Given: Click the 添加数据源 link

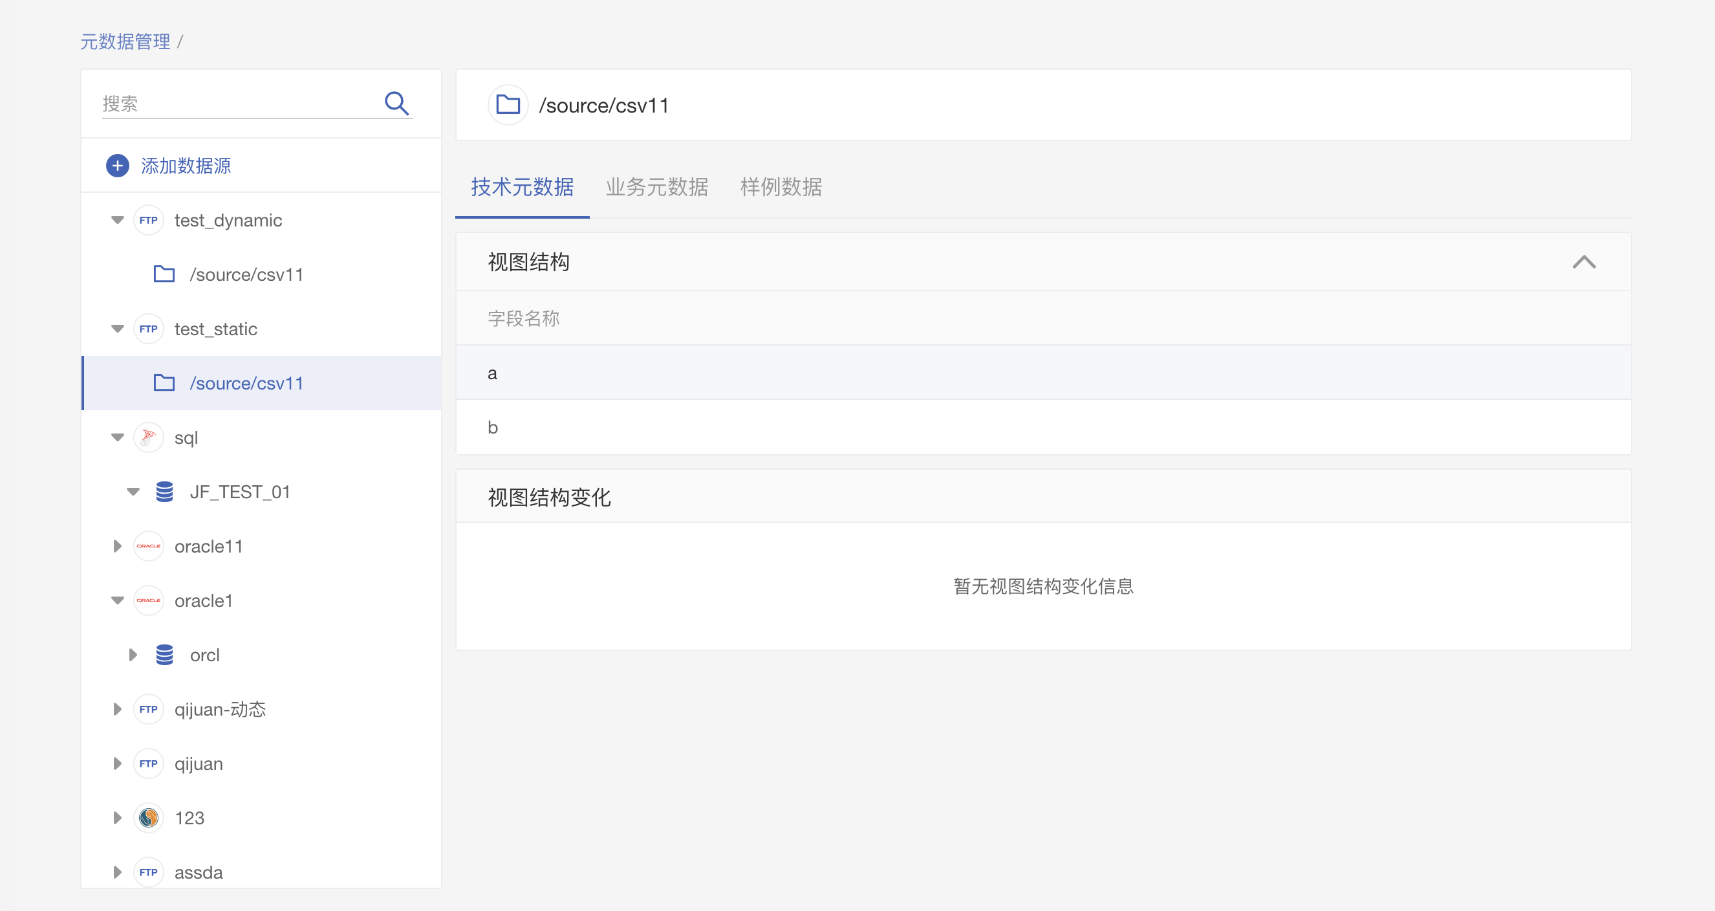Looking at the screenshot, I should [186, 166].
